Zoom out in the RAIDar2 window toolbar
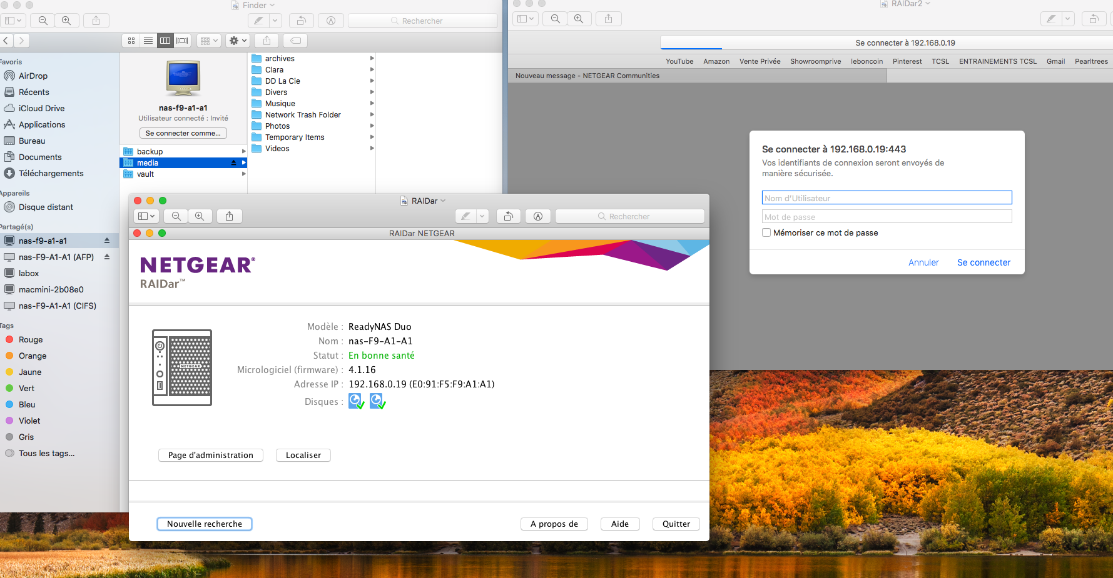Viewport: 1113px width, 578px height. pyautogui.click(x=555, y=19)
